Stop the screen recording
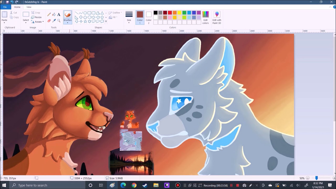Screen dimensions: 336x189 [238, 185]
